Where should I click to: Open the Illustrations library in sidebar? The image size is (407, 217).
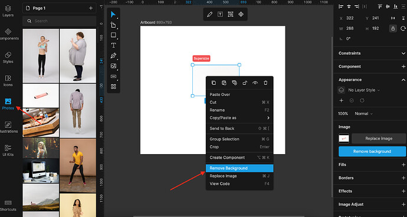(8, 127)
